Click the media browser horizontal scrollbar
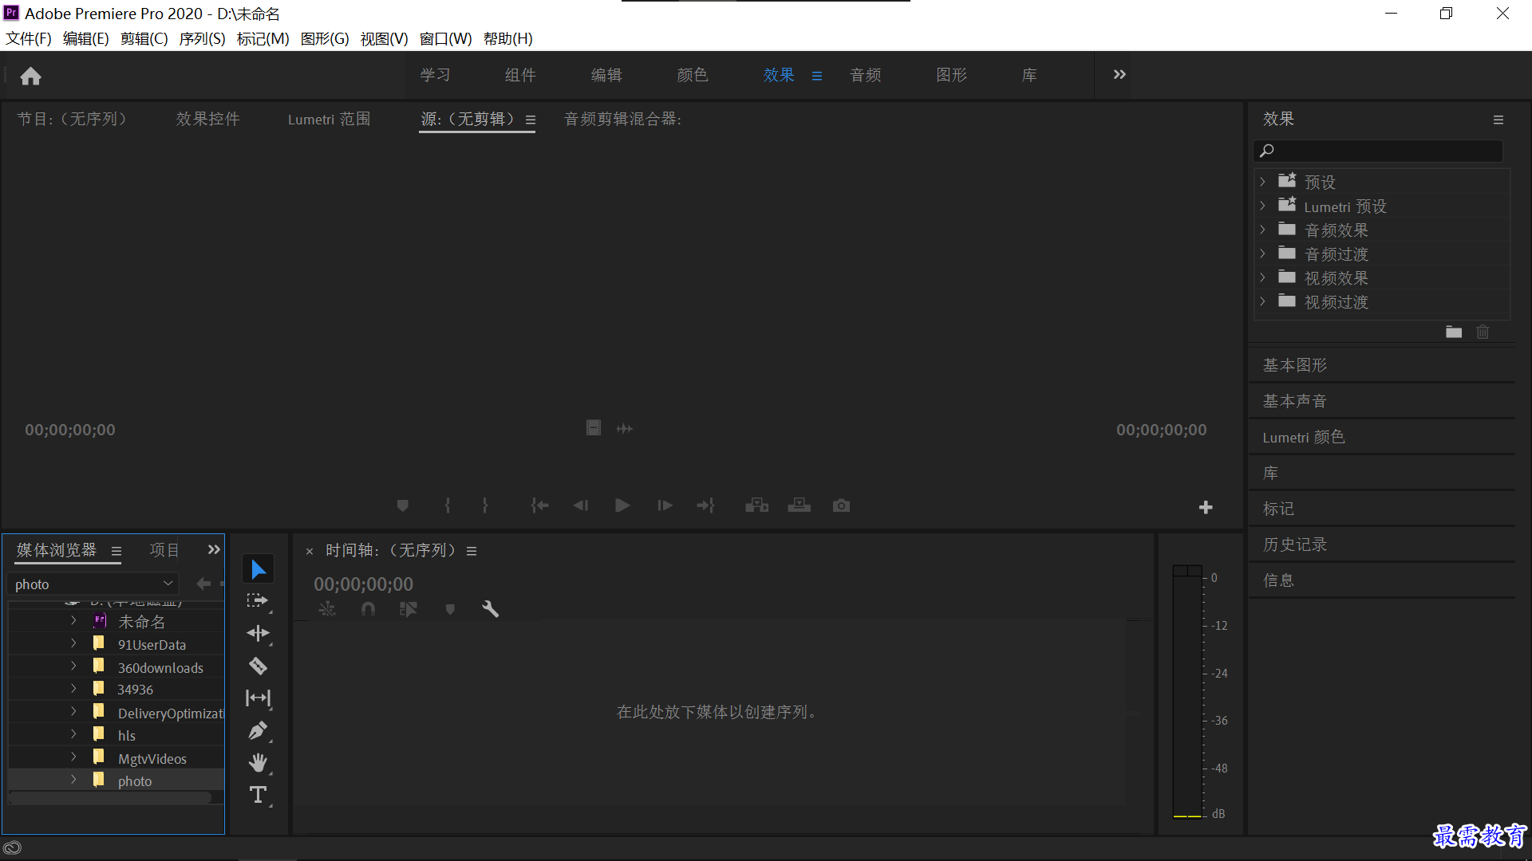This screenshot has width=1532, height=861. coord(110,797)
